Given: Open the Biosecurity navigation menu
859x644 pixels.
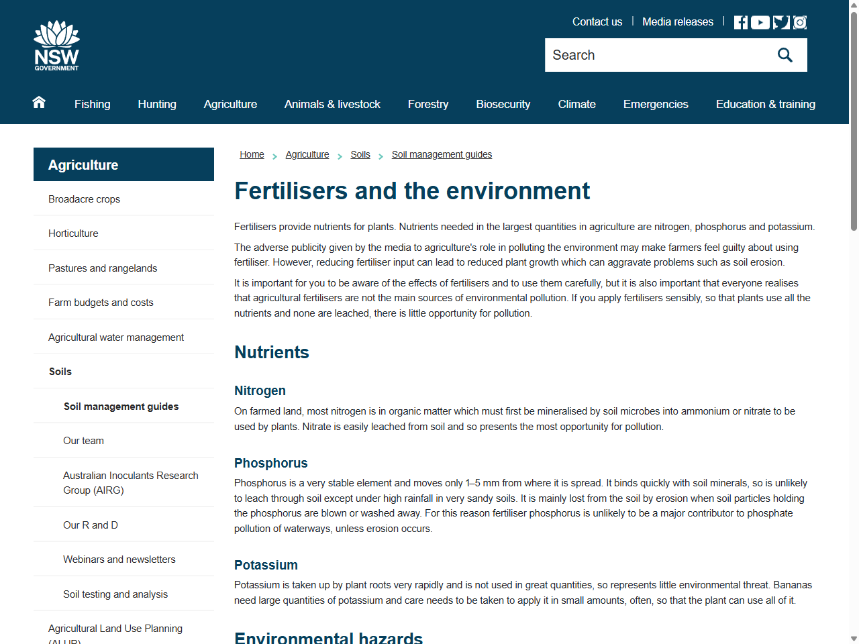Looking at the screenshot, I should pos(503,104).
